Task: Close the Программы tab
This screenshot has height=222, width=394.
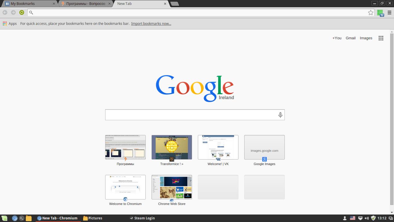Action: [109, 4]
